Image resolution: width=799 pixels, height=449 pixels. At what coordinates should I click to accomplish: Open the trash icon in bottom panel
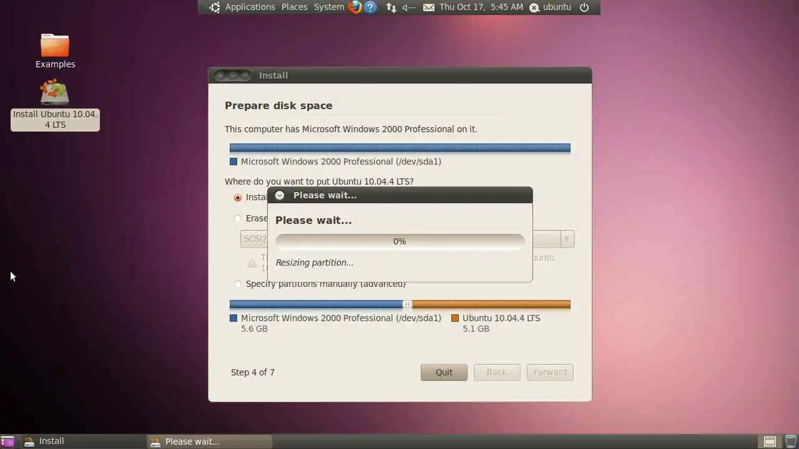pos(790,442)
